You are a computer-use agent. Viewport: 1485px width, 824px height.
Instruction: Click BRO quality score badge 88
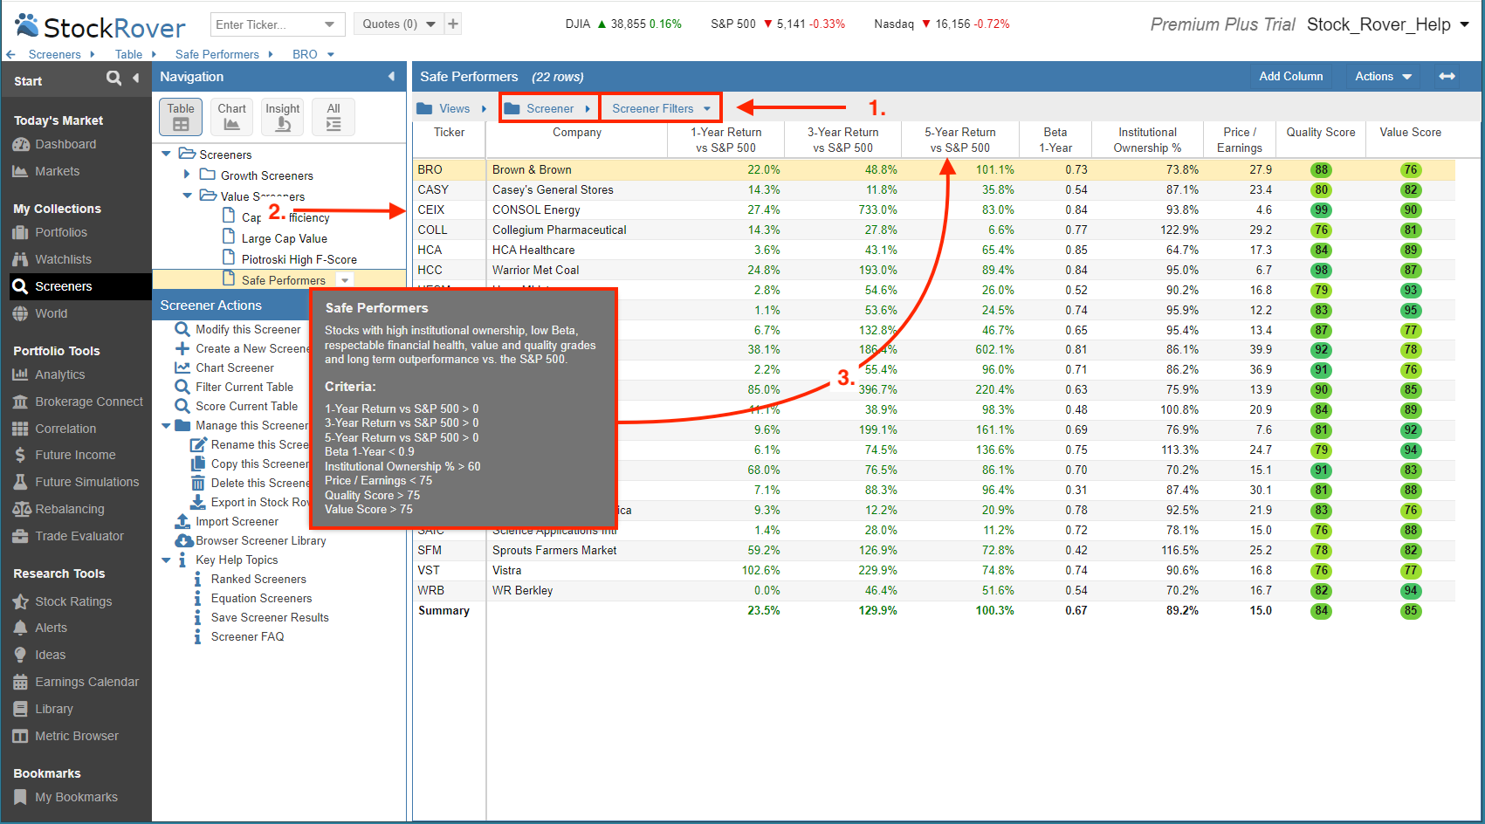1321,170
